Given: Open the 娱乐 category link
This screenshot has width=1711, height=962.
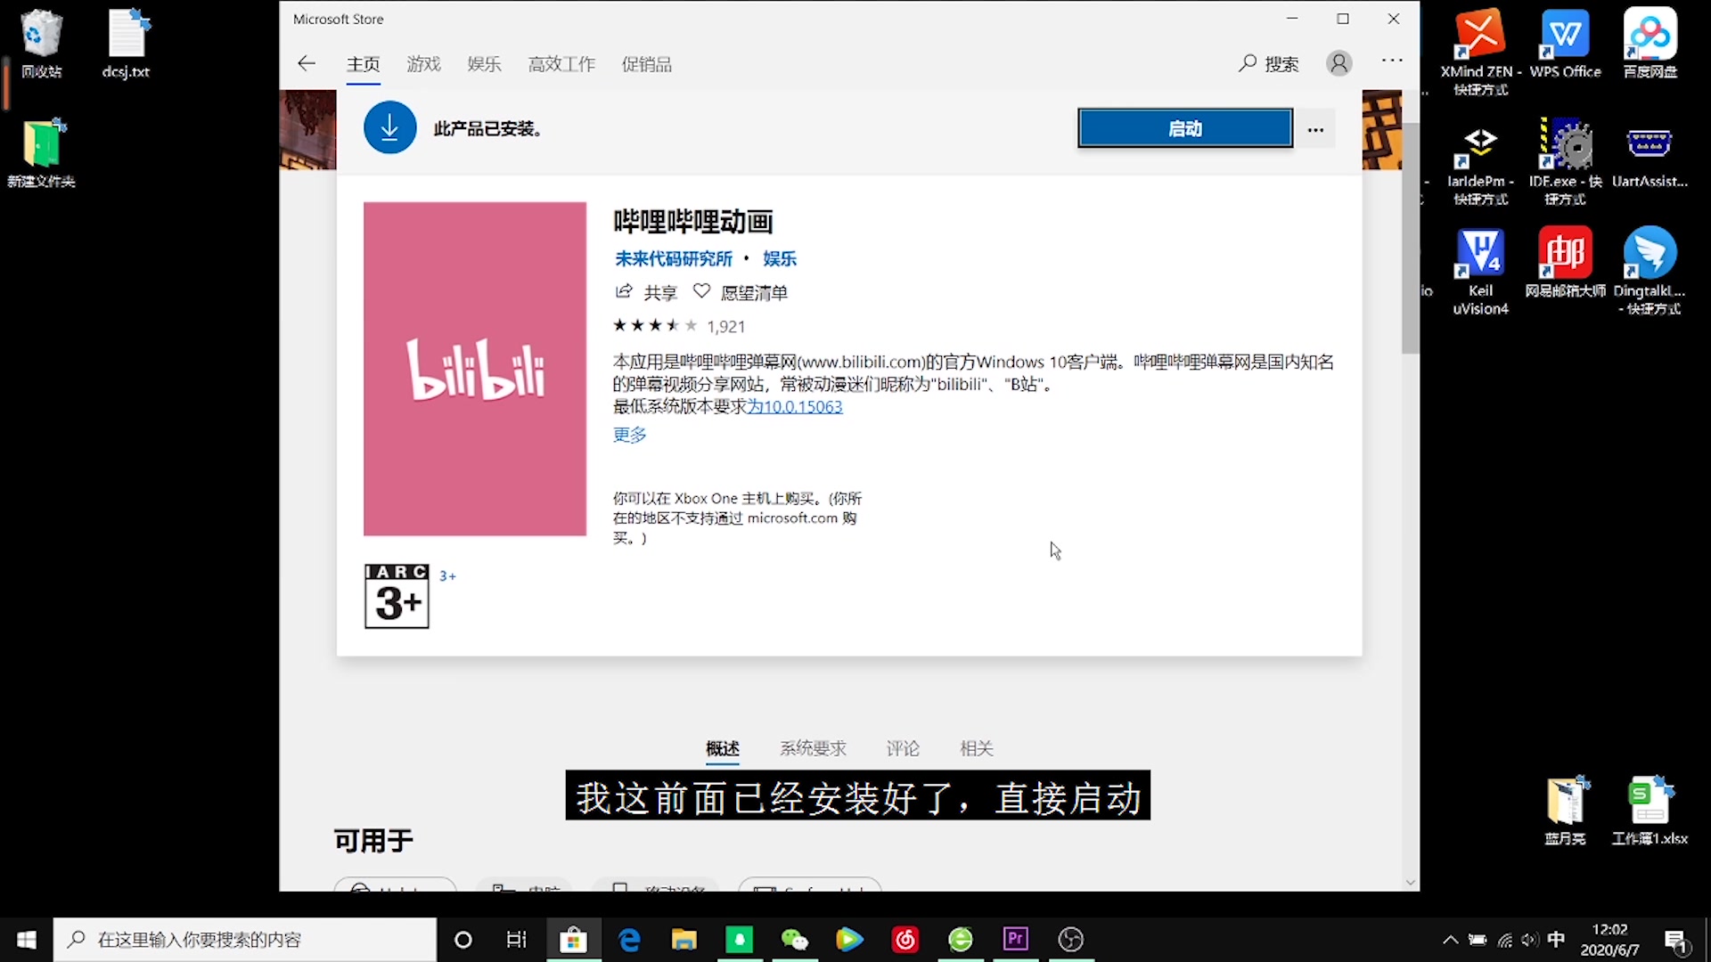Looking at the screenshot, I should [780, 258].
